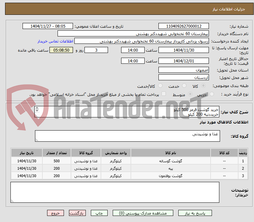This screenshot has height=222, width=254.
Task: Click the resize handle of گروه کالا box
Action: pyautogui.click(x=37, y=140)
